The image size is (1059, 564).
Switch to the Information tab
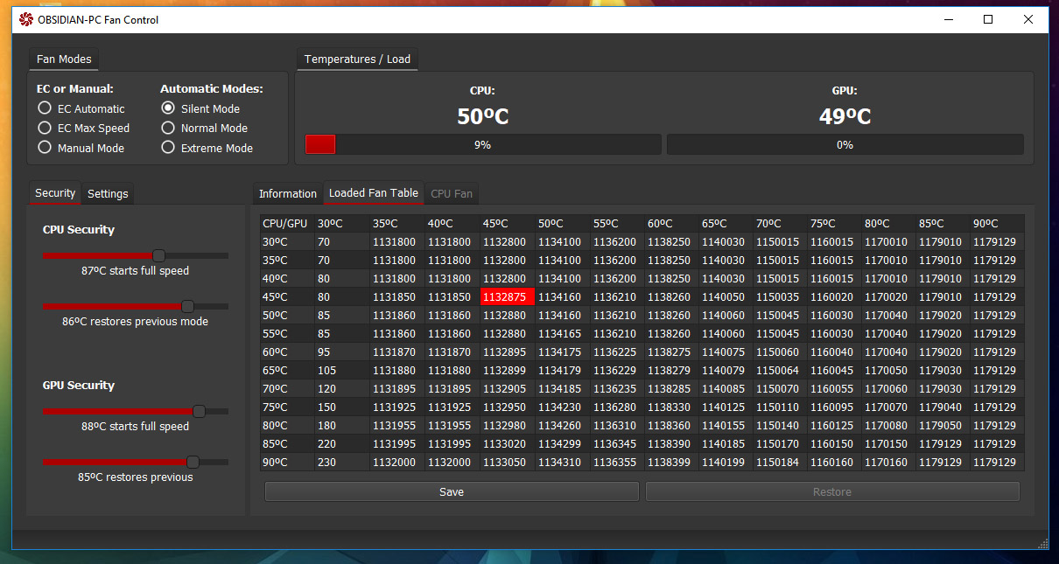coord(287,194)
